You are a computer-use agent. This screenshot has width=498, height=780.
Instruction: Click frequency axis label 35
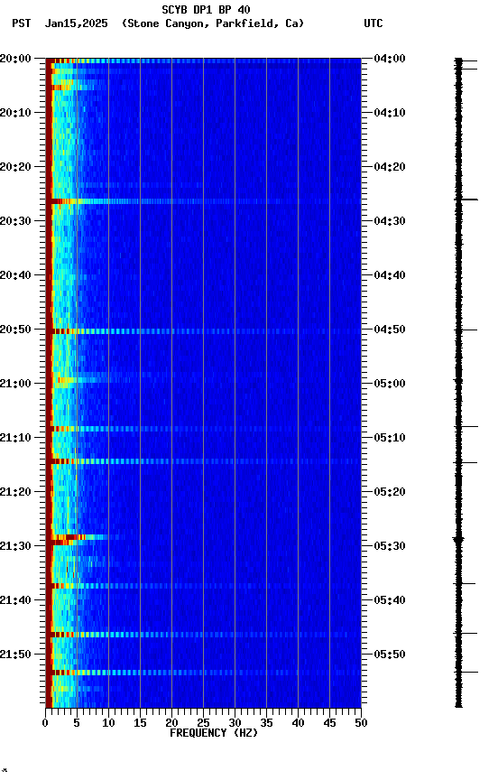(x=266, y=723)
